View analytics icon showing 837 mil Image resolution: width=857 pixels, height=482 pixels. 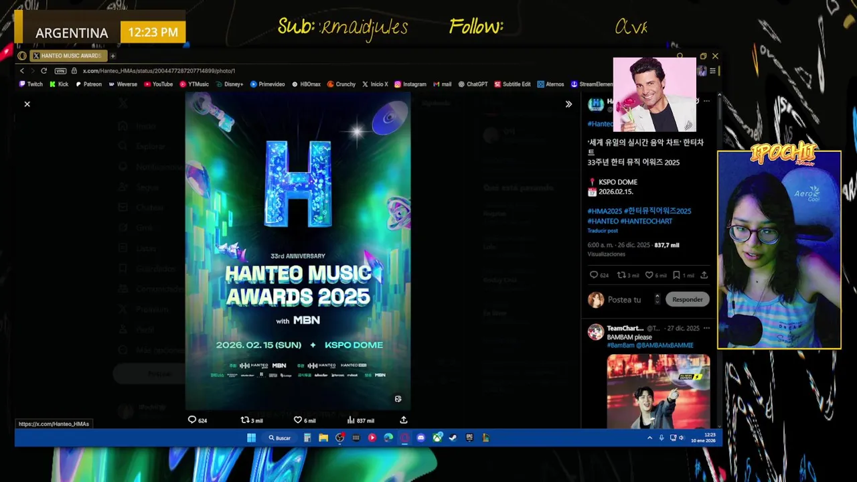pos(351,420)
